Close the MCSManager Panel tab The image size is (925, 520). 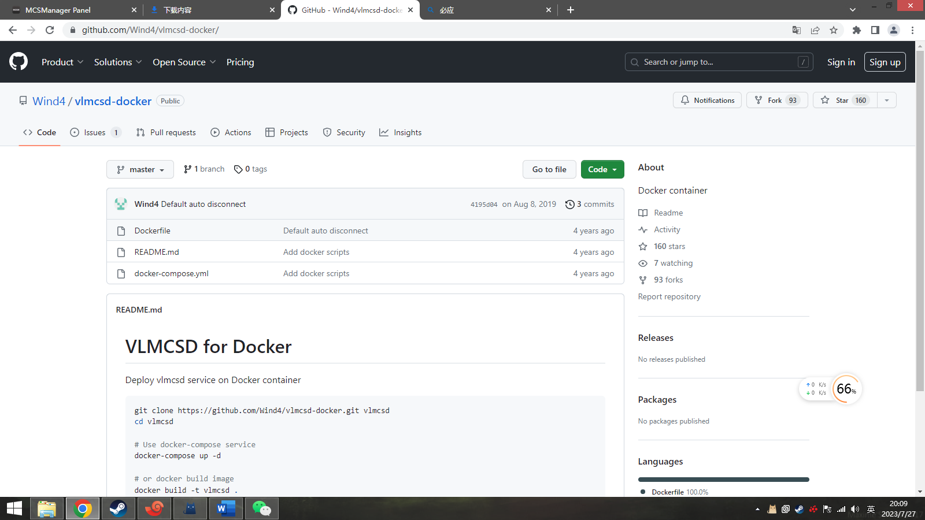pos(134,10)
